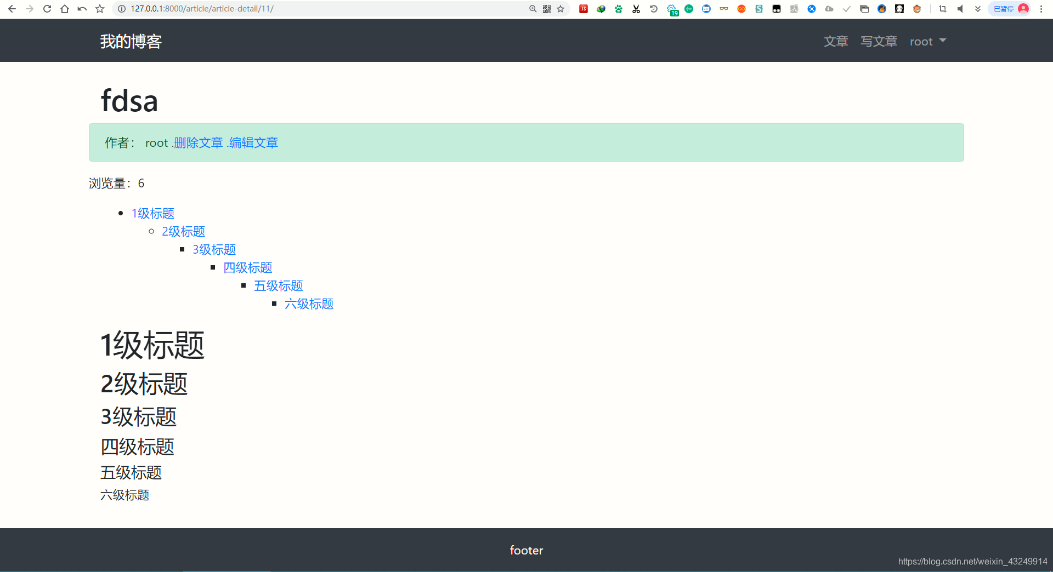Open 写文章 in navbar
Image resolution: width=1053 pixels, height=572 pixels.
[x=879, y=42]
